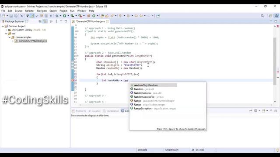Screen dimensions: 280x157
Task: Open the New file dropdown arrow
Action: (7, 16)
